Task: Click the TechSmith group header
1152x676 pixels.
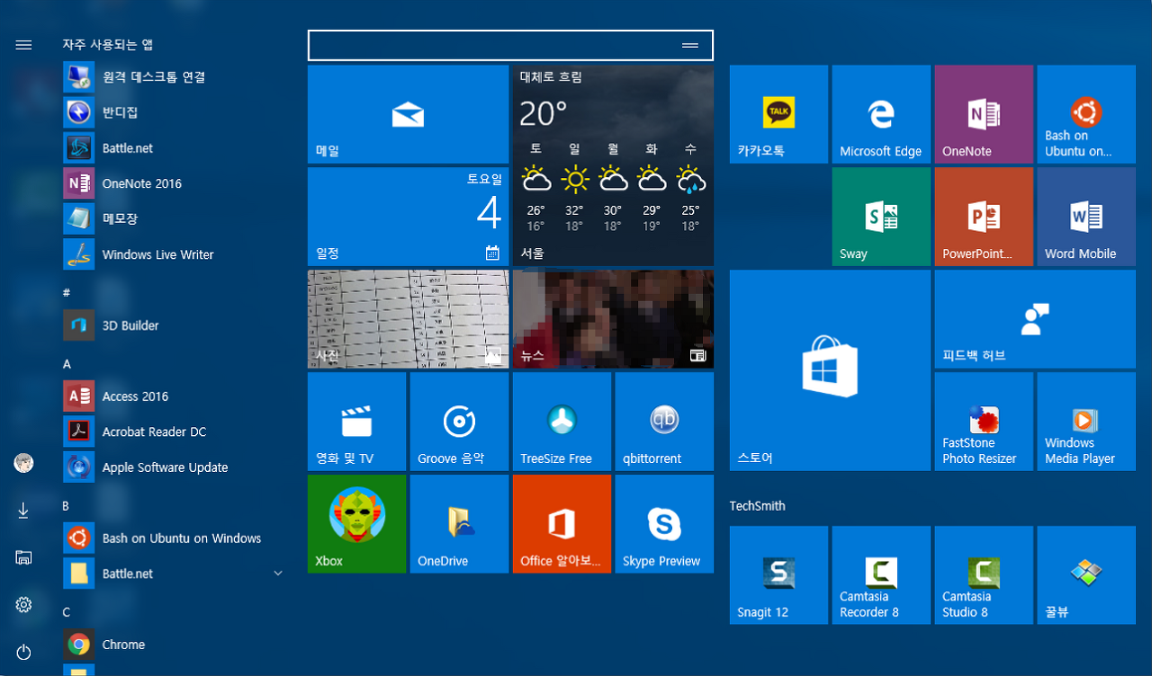Action: pos(757,506)
